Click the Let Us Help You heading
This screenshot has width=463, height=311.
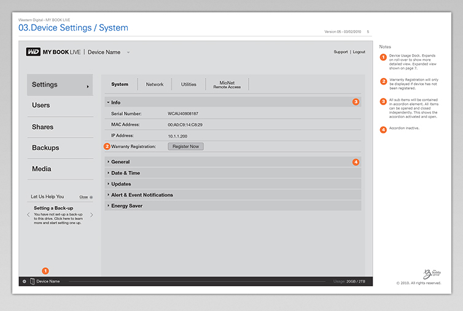[47, 197]
